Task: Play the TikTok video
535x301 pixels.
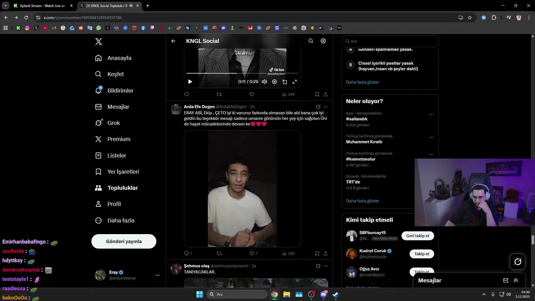Action: coord(190,82)
